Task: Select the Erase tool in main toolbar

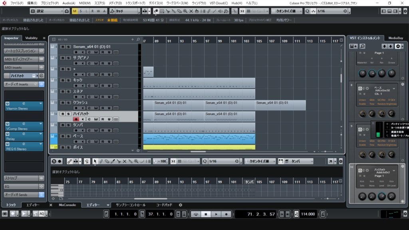Action: coord(179,11)
